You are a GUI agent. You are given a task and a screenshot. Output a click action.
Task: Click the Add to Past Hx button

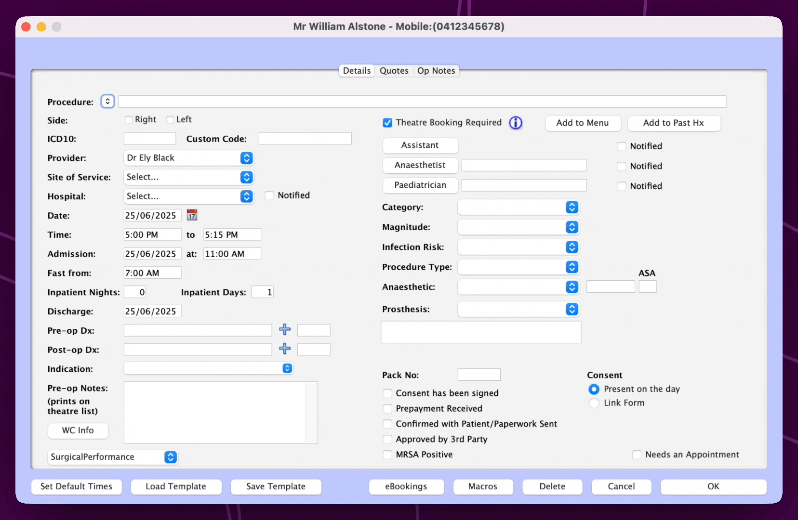point(673,123)
